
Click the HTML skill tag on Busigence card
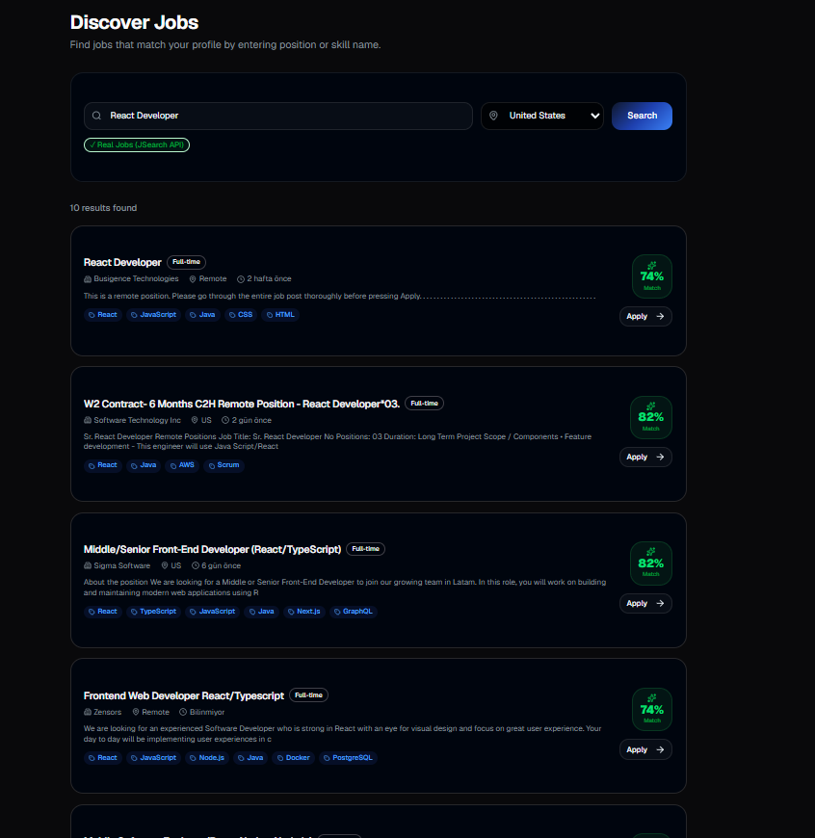coord(280,315)
